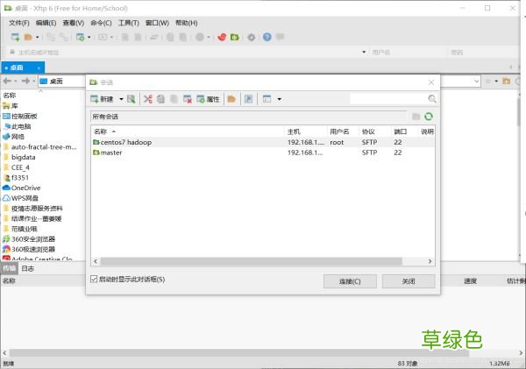Switch to the 日志 tab

coord(28,268)
